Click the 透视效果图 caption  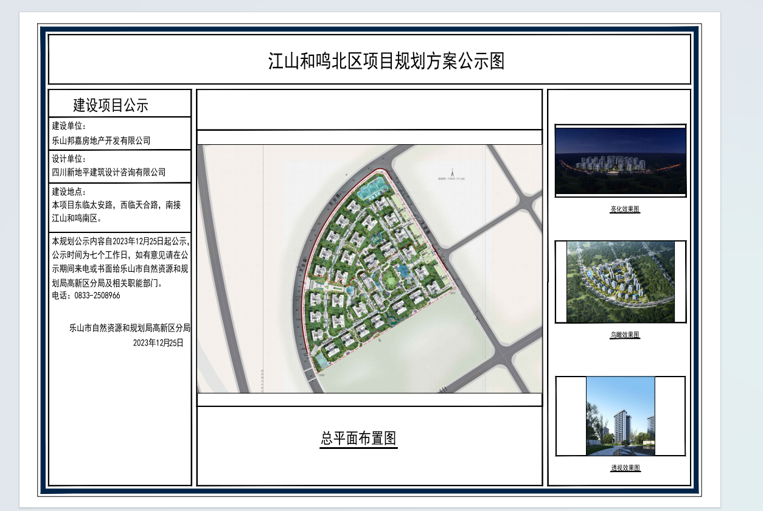point(625,468)
